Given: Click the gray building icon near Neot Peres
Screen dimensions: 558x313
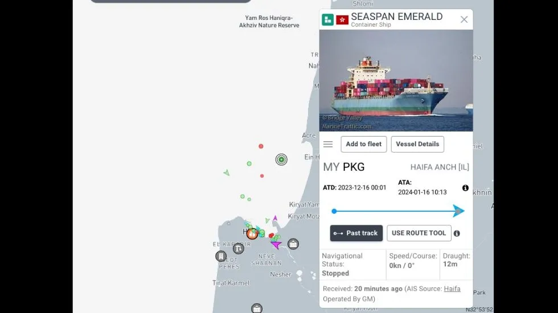Looking at the screenshot, I should click(x=221, y=256).
